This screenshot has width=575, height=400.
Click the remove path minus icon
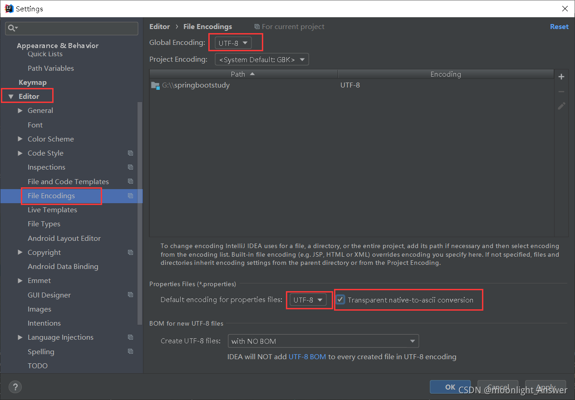561,92
